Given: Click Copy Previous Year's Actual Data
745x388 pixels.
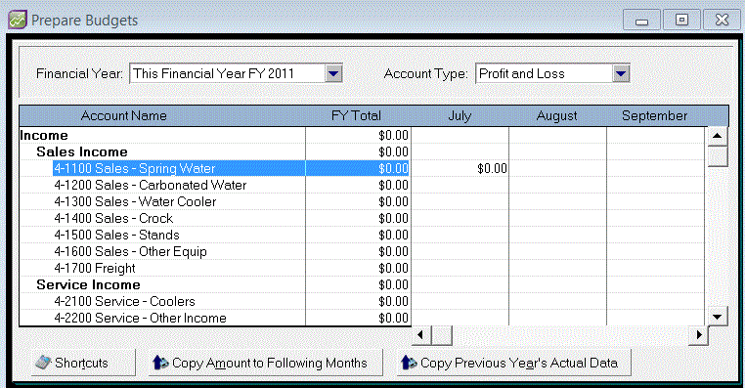Looking at the screenshot, I should pyautogui.click(x=514, y=363).
